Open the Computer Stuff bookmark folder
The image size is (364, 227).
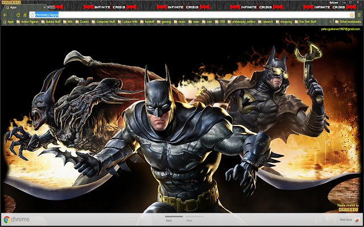coord(104,22)
